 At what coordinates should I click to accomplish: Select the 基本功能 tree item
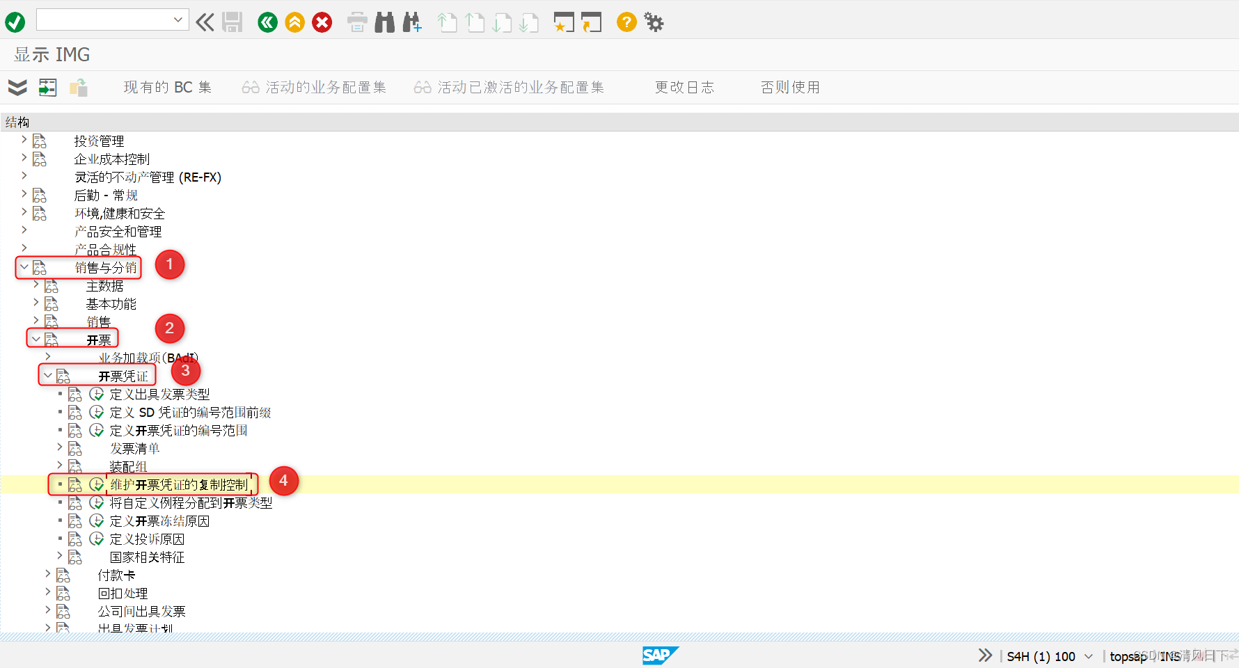[x=111, y=304]
